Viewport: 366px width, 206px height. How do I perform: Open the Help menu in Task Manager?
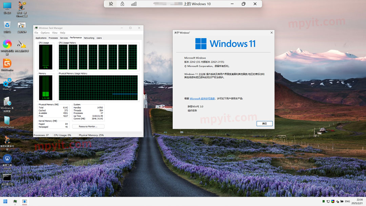click(63, 33)
